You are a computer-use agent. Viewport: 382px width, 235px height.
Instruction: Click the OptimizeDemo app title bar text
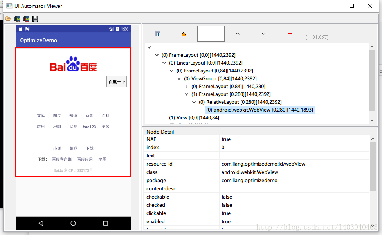point(38,40)
